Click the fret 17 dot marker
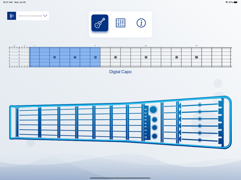The image size is (241, 180). (x=196, y=57)
